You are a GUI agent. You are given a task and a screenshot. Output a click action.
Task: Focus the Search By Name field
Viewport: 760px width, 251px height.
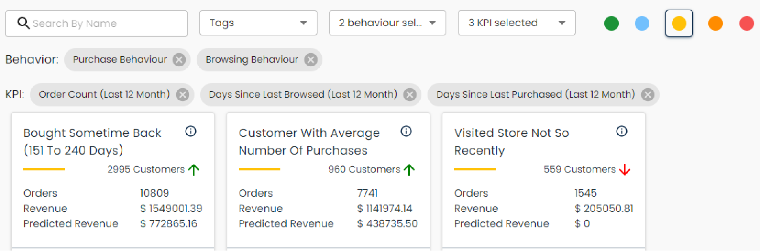[x=96, y=24]
